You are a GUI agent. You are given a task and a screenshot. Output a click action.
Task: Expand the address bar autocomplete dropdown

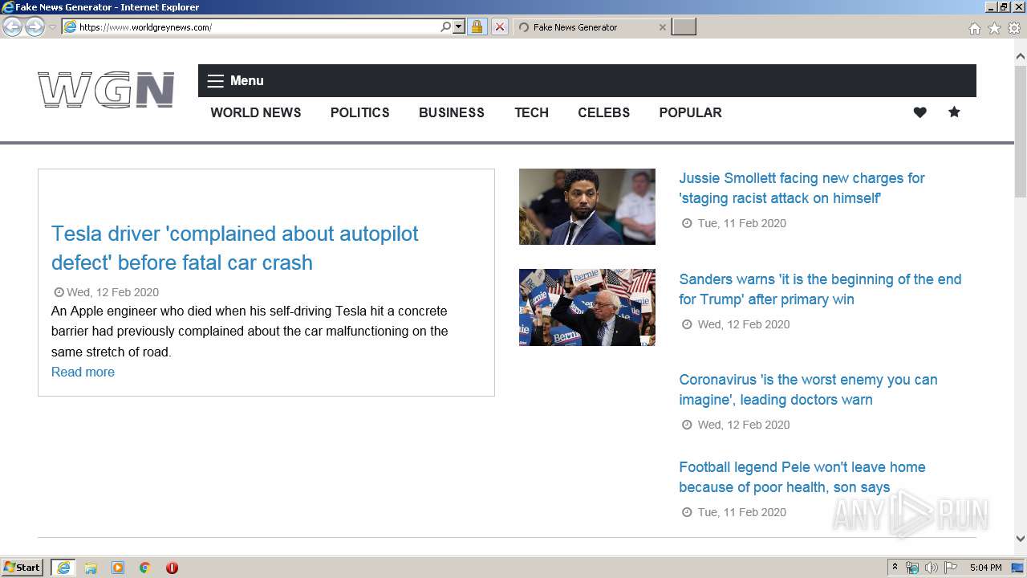coord(459,26)
